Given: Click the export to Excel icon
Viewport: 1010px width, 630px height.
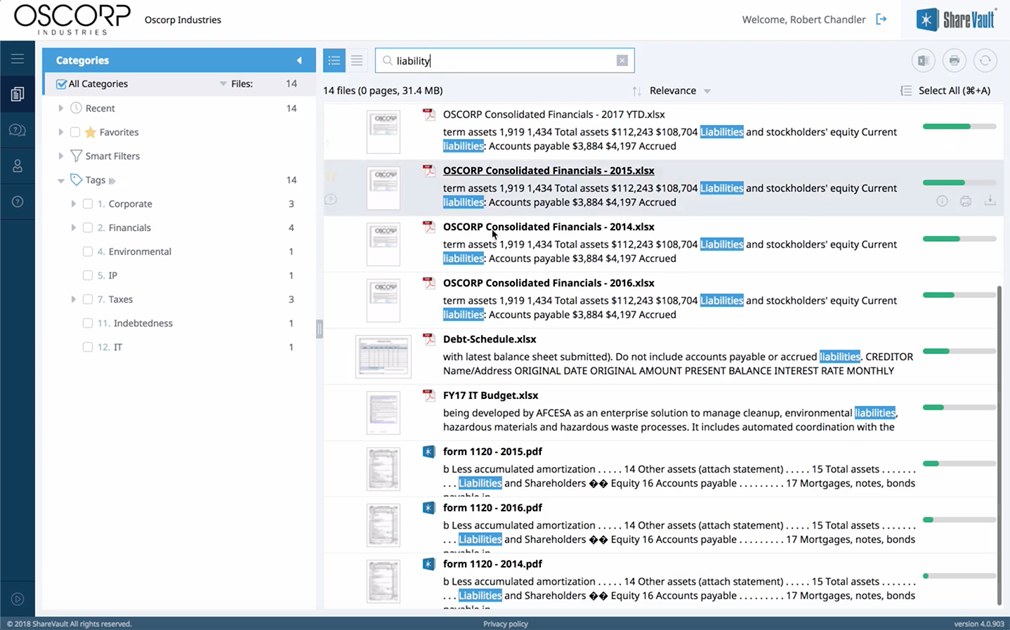Looking at the screenshot, I should coord(924,60).
